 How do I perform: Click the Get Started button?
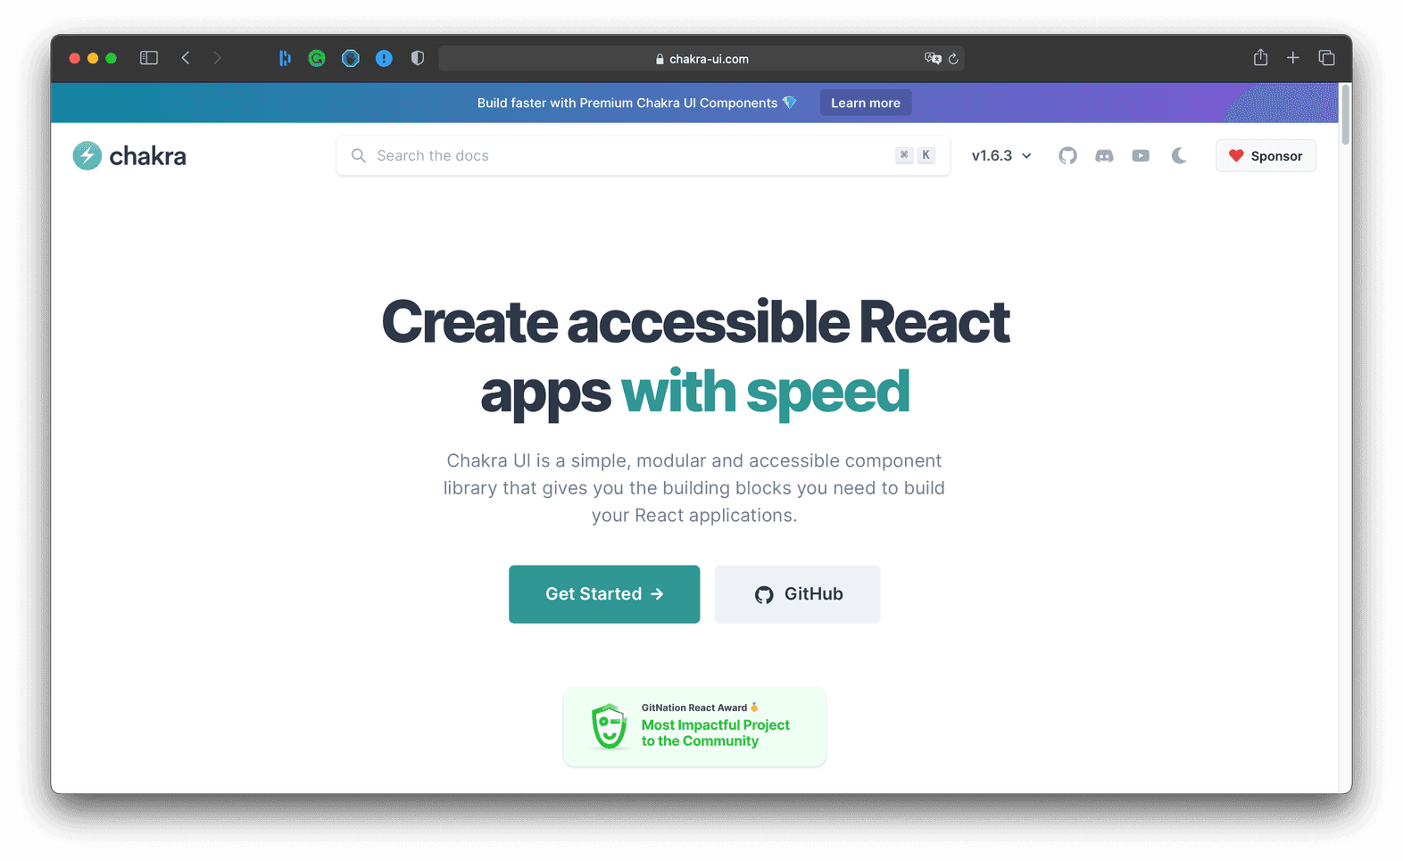click(x=604, y=594)
